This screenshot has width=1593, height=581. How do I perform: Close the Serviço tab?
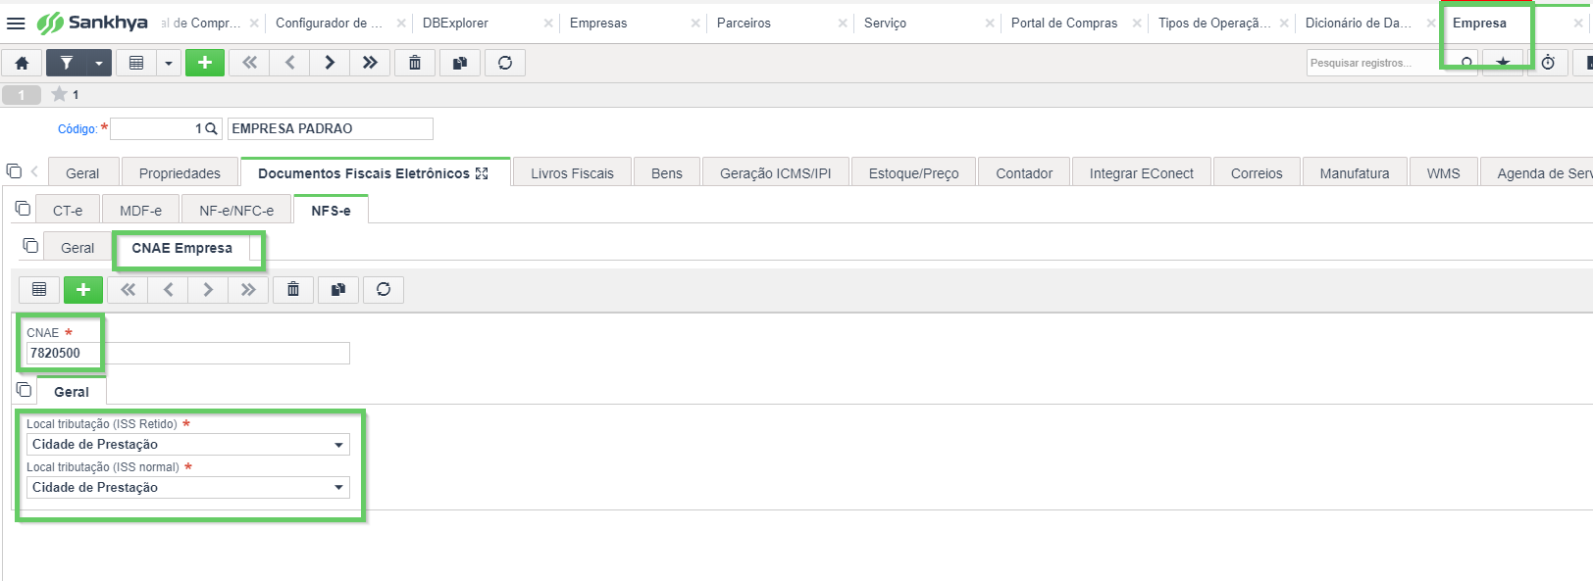[x=990, y=24]
